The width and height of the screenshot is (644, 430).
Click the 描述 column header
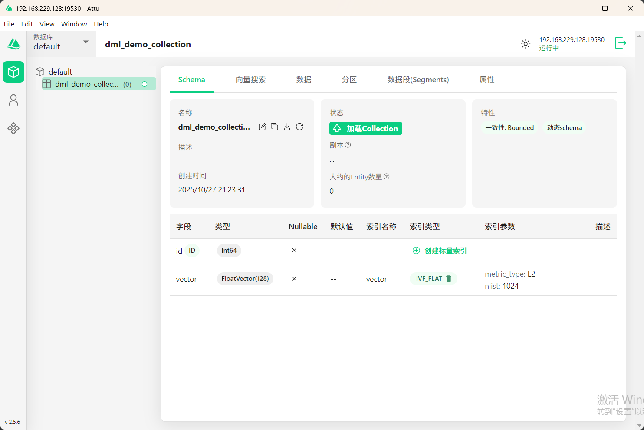pyautogui.click(x=603, y=227)
